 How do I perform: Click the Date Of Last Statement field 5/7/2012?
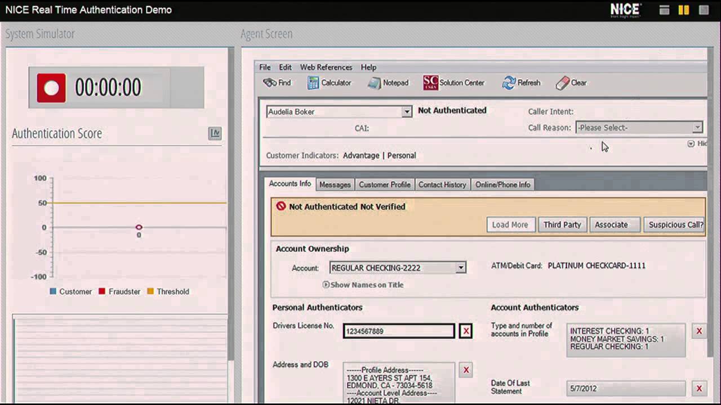click(x=626, y=388)
